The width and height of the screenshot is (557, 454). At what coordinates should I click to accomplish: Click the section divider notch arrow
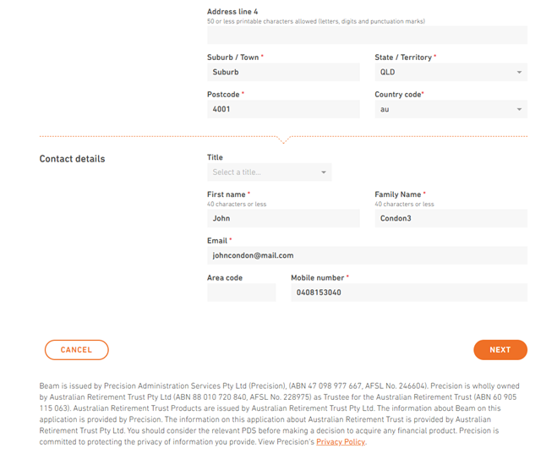coord(283,139)
